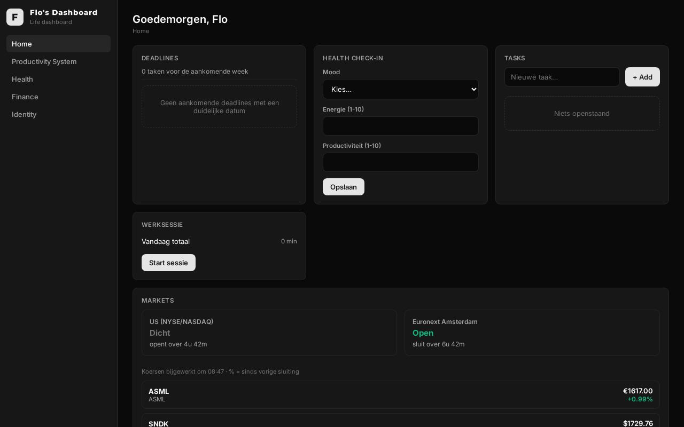Open the Health section
The image size is (684, 427).
pyautogui.click(x=58, y=79)
